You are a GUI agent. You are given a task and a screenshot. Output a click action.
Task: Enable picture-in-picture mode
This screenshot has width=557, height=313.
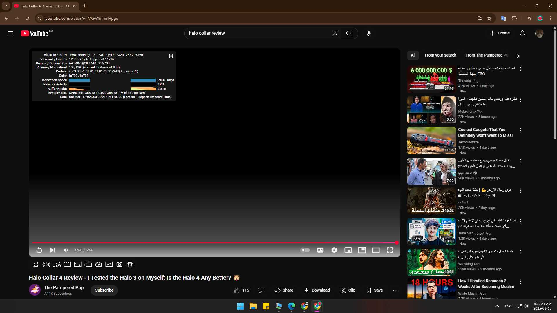362,250
